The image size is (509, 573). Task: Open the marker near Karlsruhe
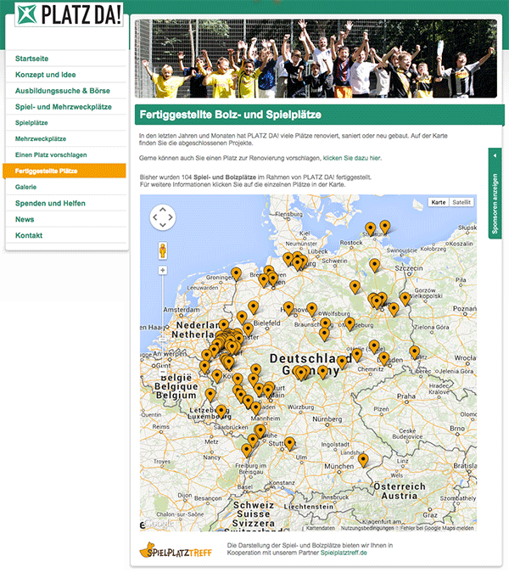pyautogui.click(x=260, y=431)
